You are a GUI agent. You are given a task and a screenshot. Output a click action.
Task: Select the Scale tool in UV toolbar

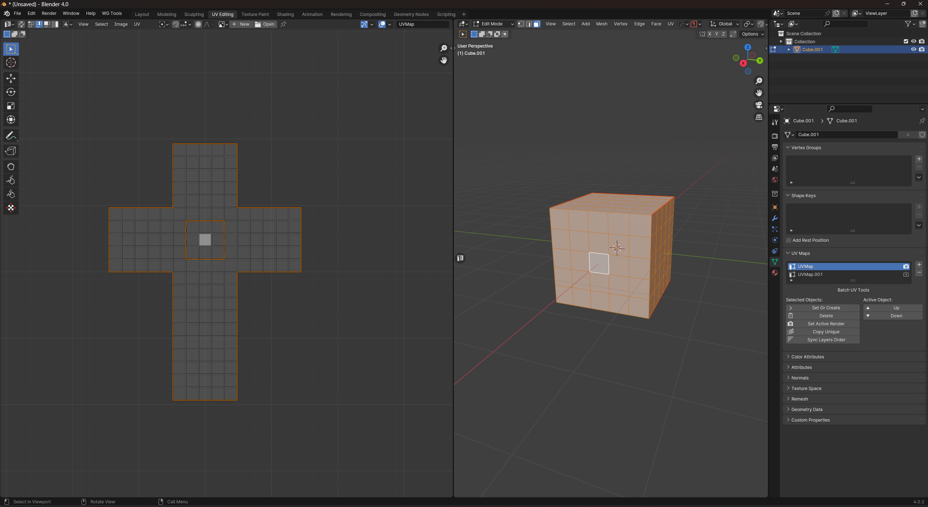pyautogui.click(x=11, y=106)
